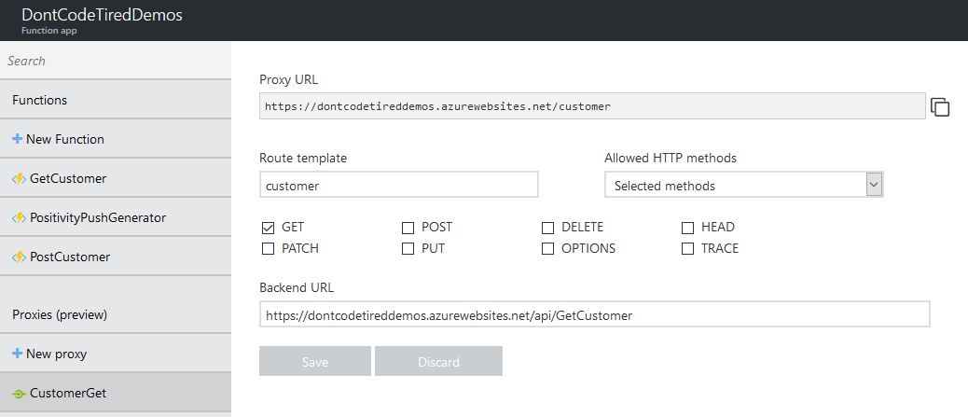Select the Proxies (preview) section header
The height and width of the screenshot is (417, 968).
(x=116, y=314)
